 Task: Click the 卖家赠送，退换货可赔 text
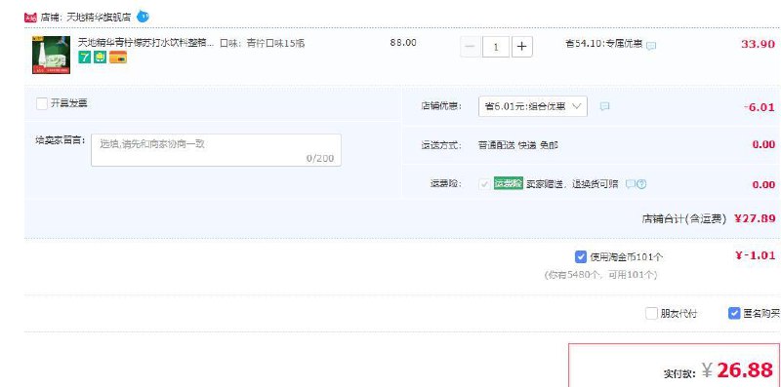(572, 184)
